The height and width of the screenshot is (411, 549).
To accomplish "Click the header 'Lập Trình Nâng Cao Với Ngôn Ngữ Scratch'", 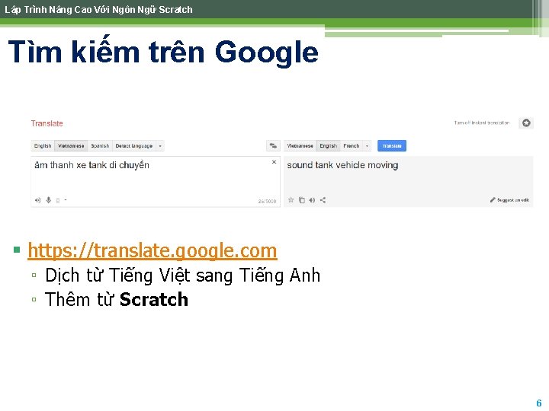I will tap(98, 9).
